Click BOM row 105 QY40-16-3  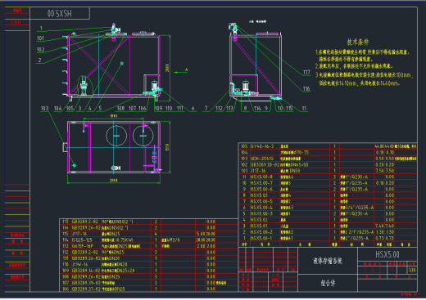328,146
